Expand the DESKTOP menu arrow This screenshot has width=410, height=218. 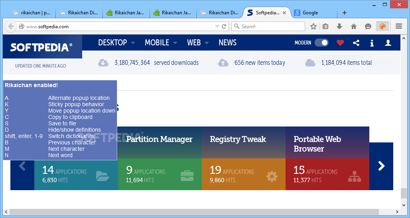(x=133, y=43)
